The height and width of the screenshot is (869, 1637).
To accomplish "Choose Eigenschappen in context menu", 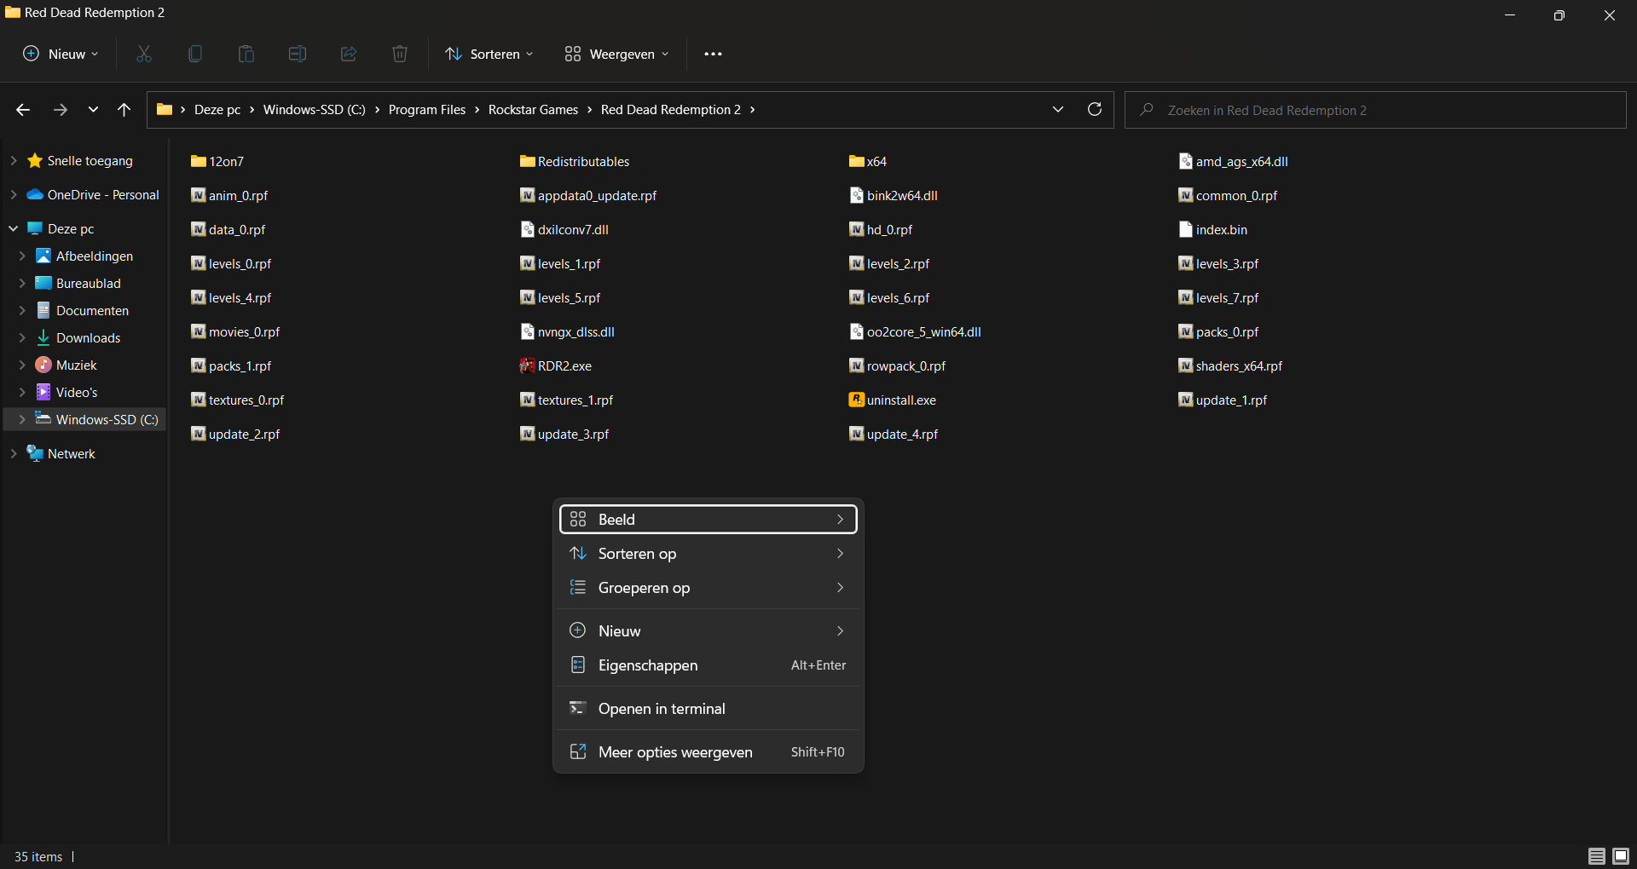I will pos(708,665).
